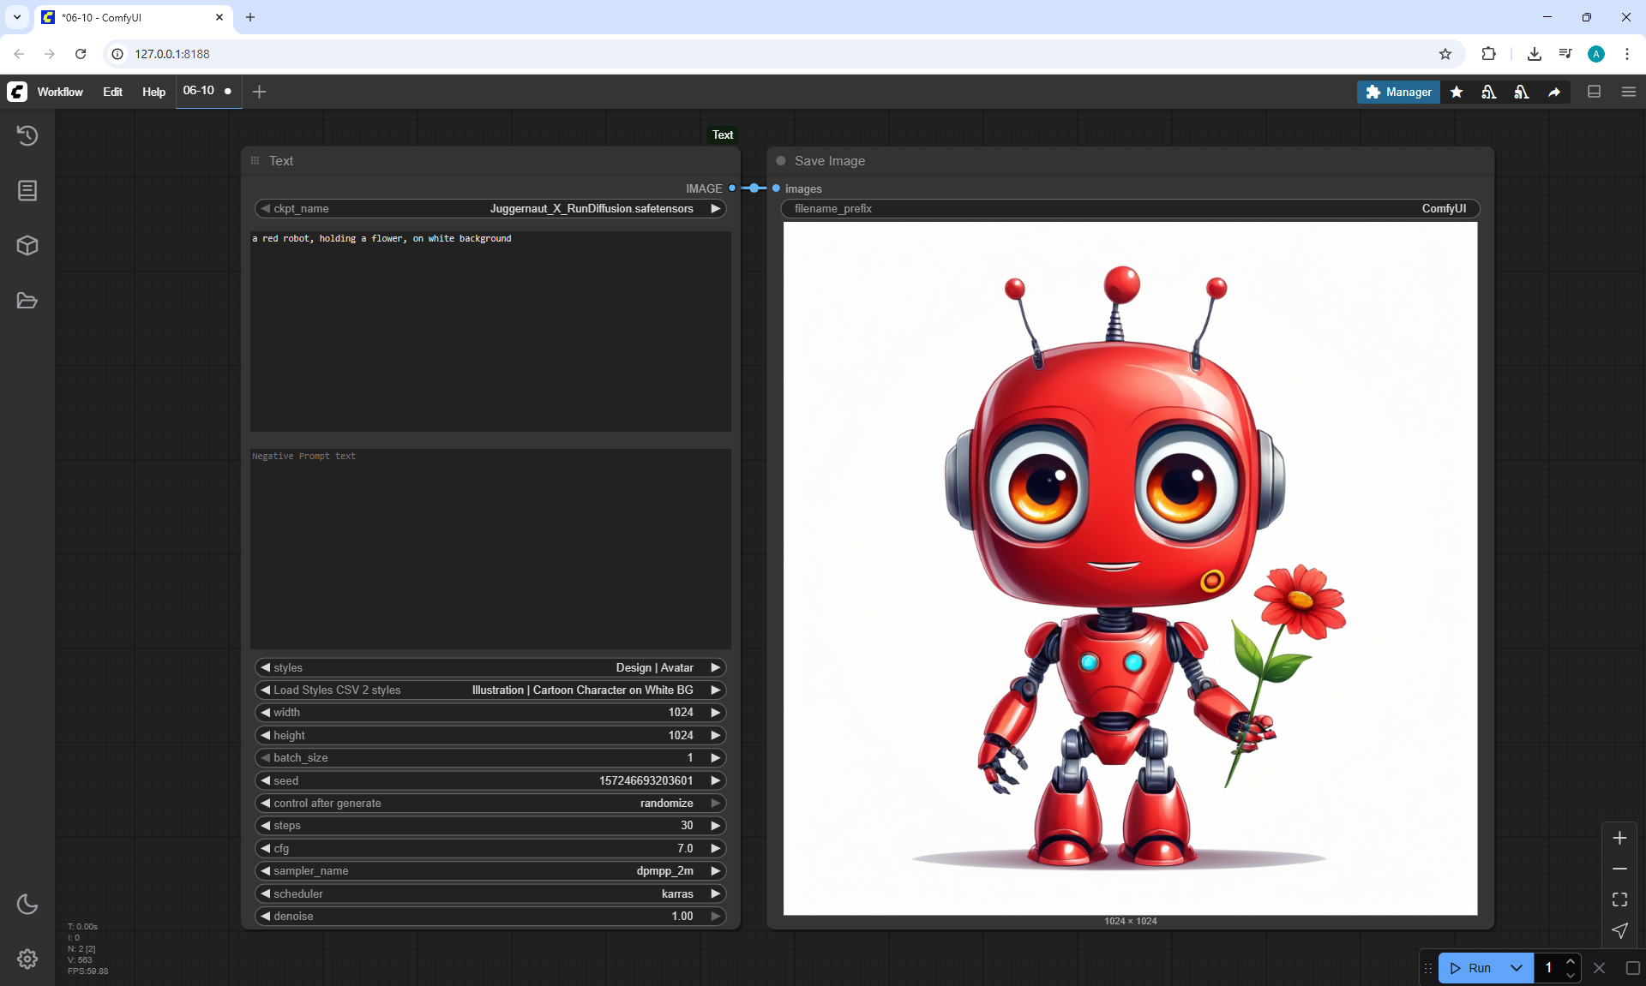Click the Manager button
The height and width of the screenshot is (986, 1646).
pos(1398,92)
